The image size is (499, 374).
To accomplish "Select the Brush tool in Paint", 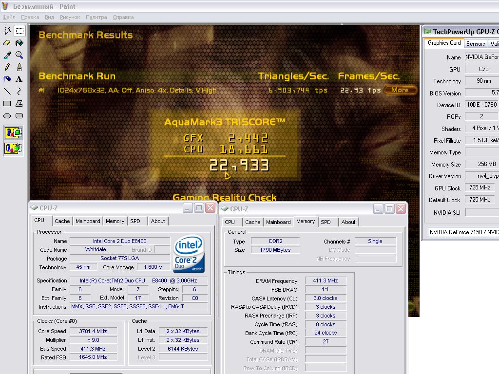I will (19, 67).
